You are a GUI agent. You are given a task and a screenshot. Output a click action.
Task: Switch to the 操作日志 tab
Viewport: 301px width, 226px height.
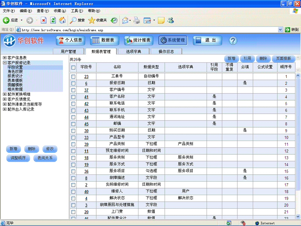[x=166, y=51]
